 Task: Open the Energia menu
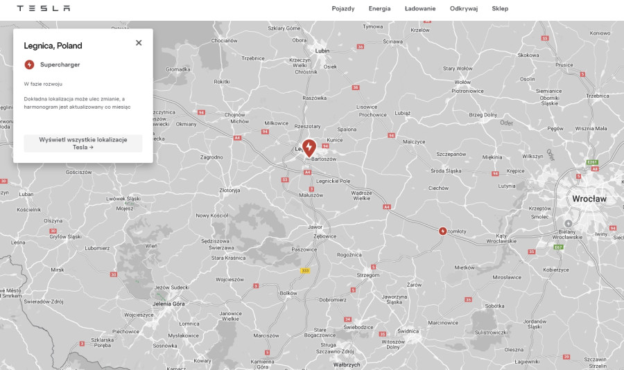380,8
